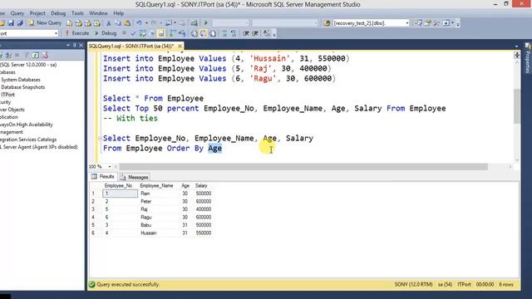
Task: Click Object Explorer red activity icon
Action: tap(45, 56)
